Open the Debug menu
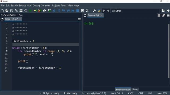This screenshot has height=95, width=170. [36, 6]
